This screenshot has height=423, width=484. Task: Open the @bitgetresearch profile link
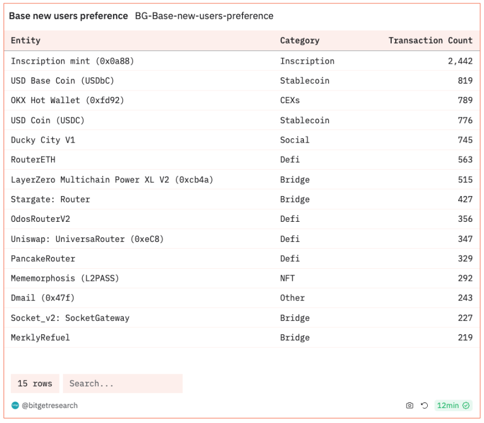pos(49,406)
